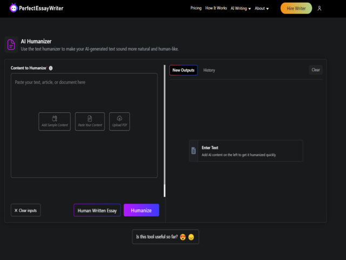Choose Paste Your Content option
346x260 pixels.
click(x=90, y=121)
